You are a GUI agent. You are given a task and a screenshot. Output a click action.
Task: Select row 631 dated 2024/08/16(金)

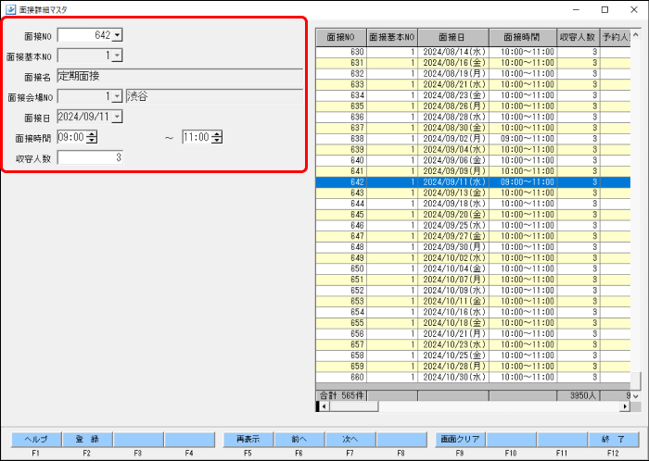tap(473, 63)
